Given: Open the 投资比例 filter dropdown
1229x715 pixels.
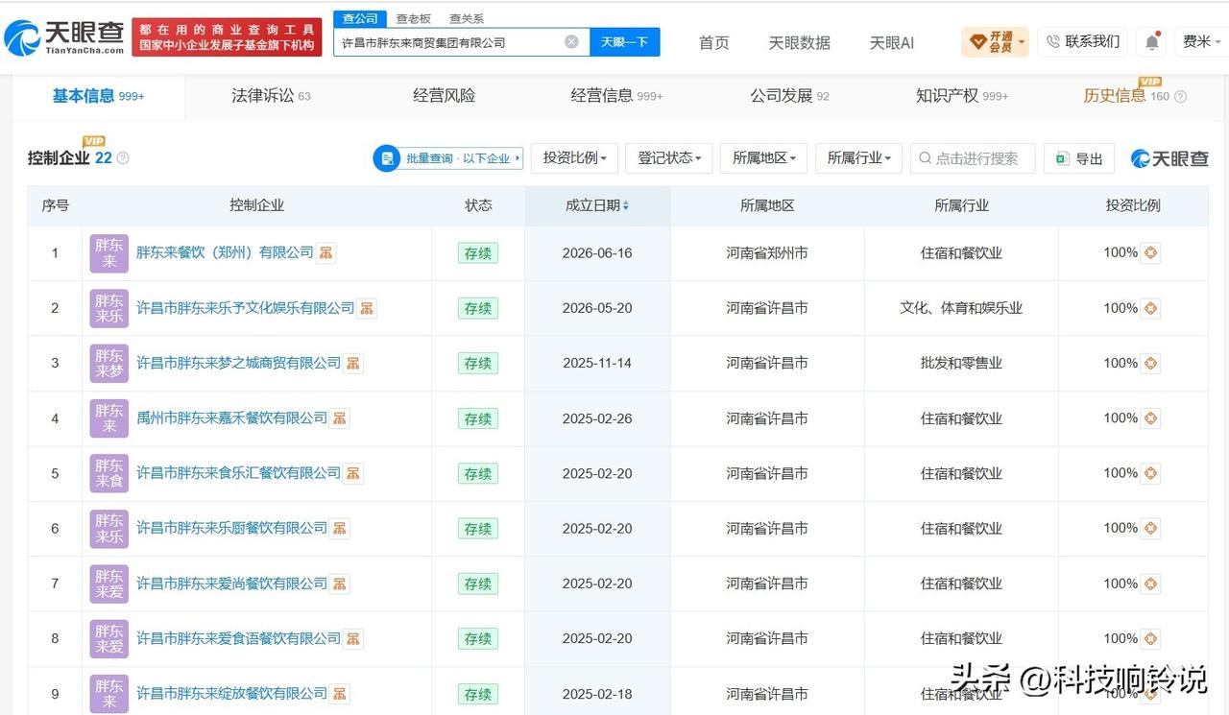Looking at the screenshot, I should pos(573,158).
